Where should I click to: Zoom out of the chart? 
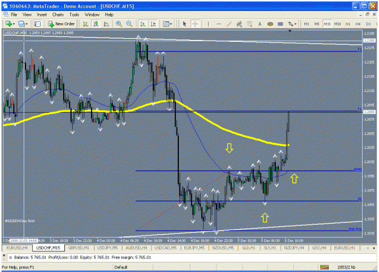pos(129,24)
